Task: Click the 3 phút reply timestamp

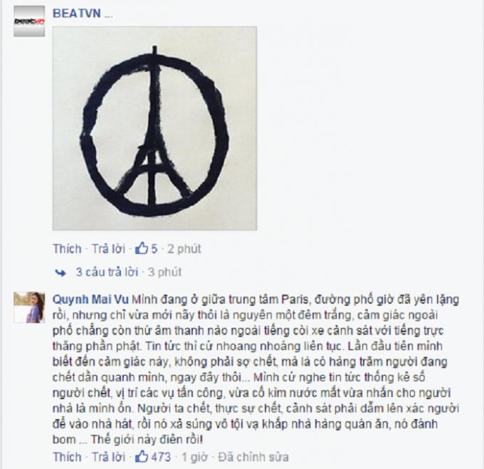Action: (164, 272)
